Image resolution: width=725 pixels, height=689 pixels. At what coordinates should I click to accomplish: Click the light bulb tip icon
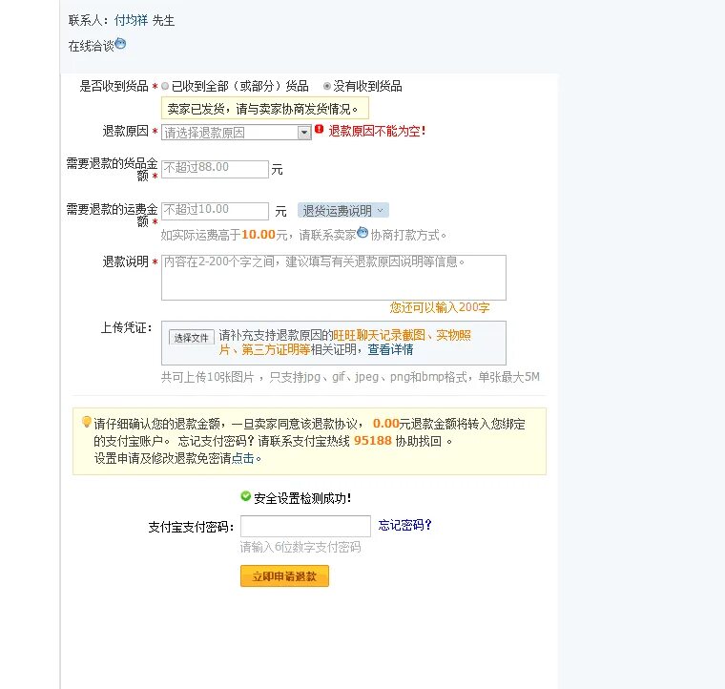(86, 422)
